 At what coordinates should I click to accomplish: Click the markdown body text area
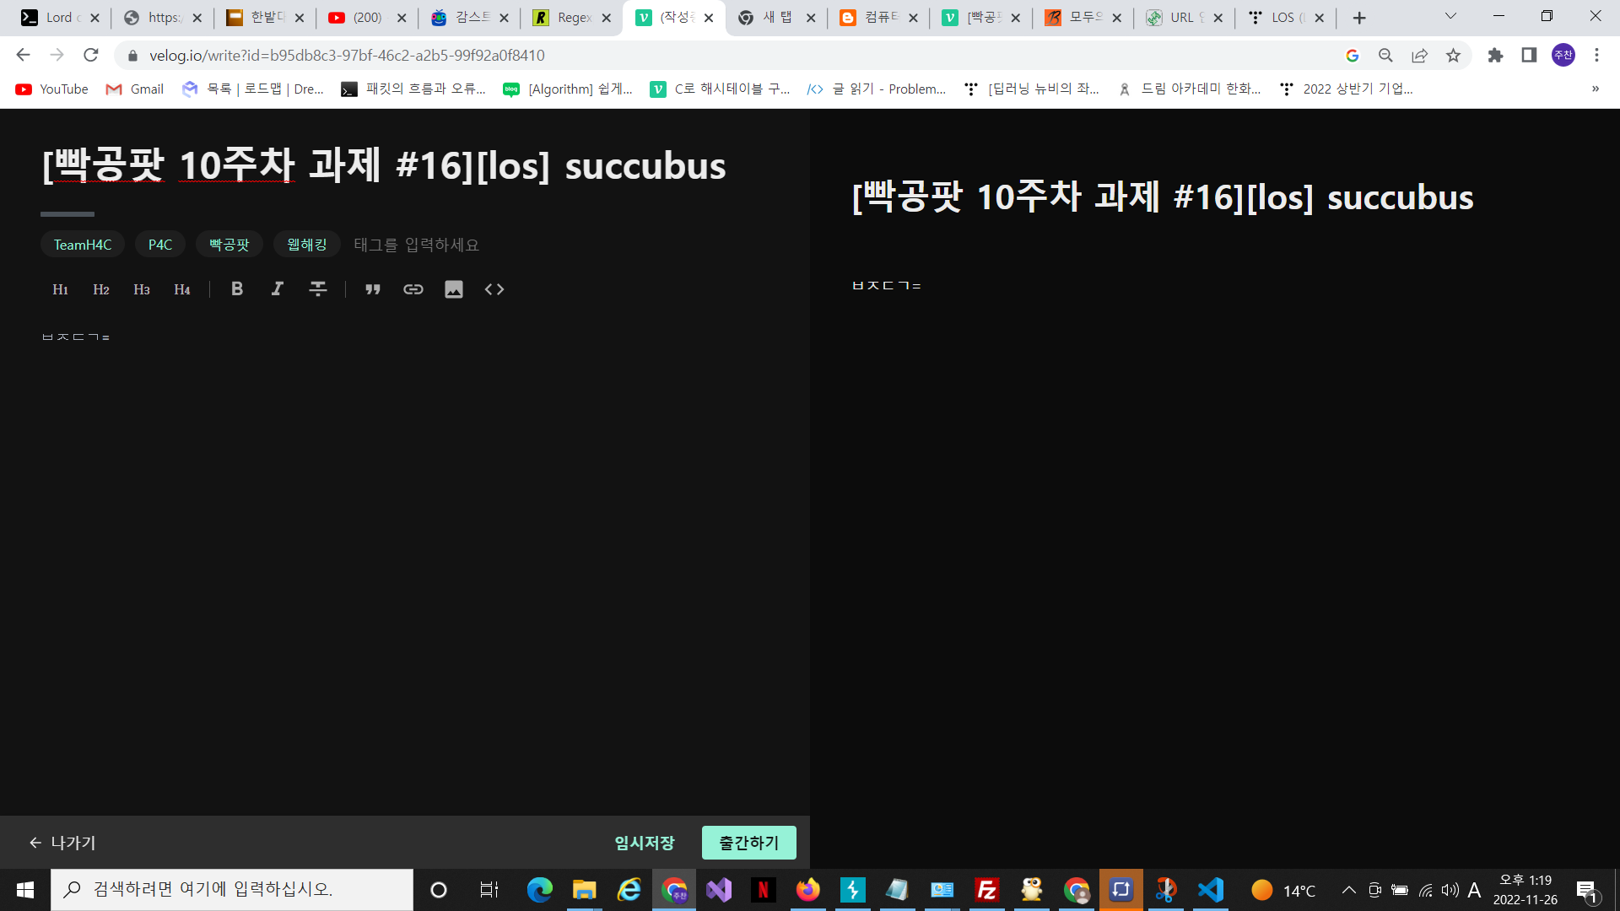click(x=405, y=557)
